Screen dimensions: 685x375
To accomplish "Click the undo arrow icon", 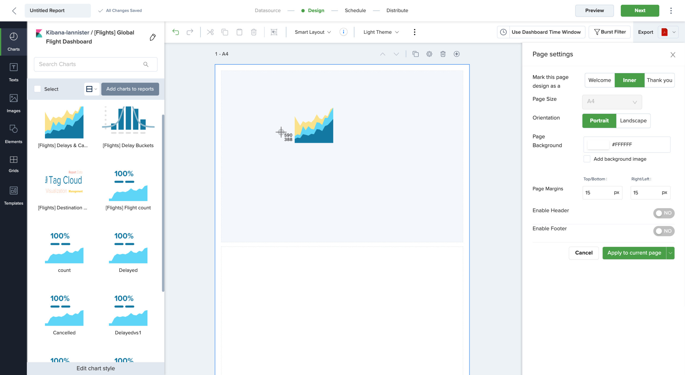I will (x=176, y=32).
